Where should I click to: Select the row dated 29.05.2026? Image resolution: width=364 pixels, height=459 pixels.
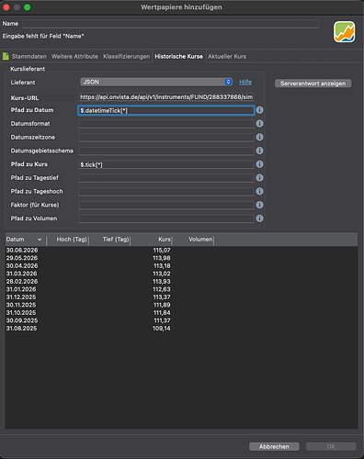(x=181, y=258)
